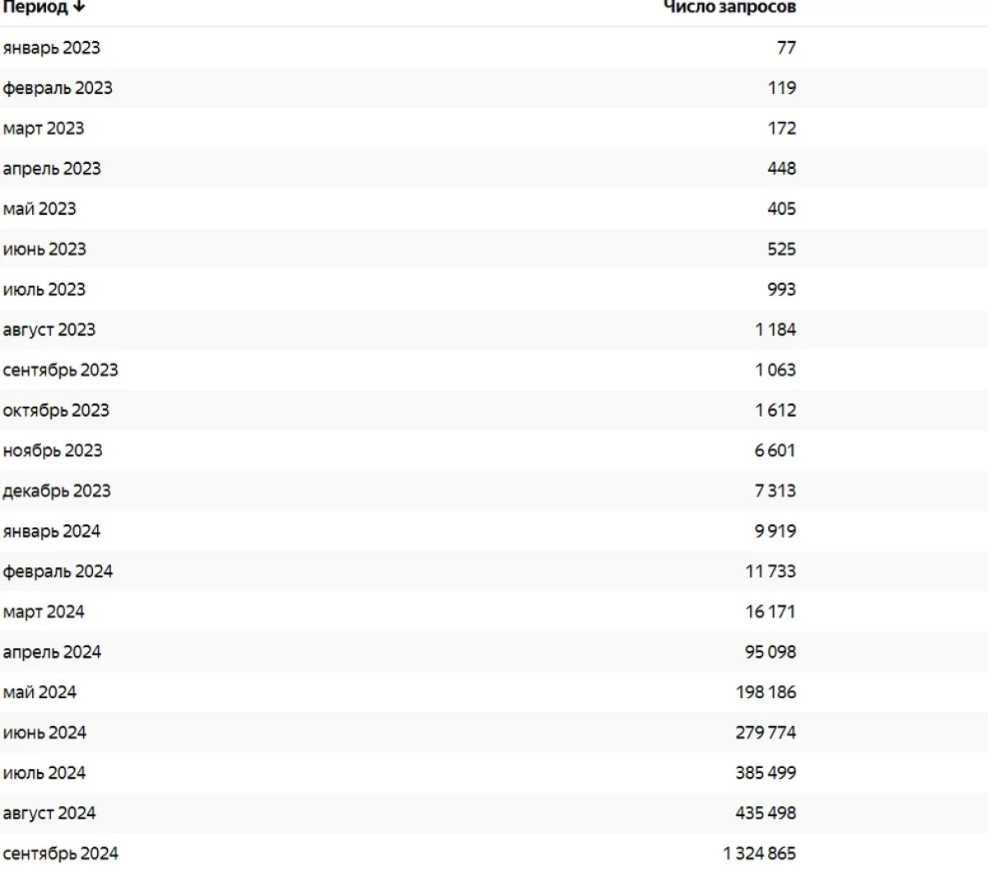The width and height of the screenshot is (988, 876).
Task: Select the март 2023 row label
Action: click(x=44, y=128)
